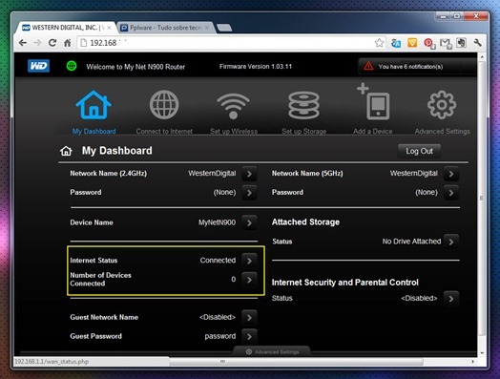Click the vertical scrollbar down arrow

pos(482,353)
